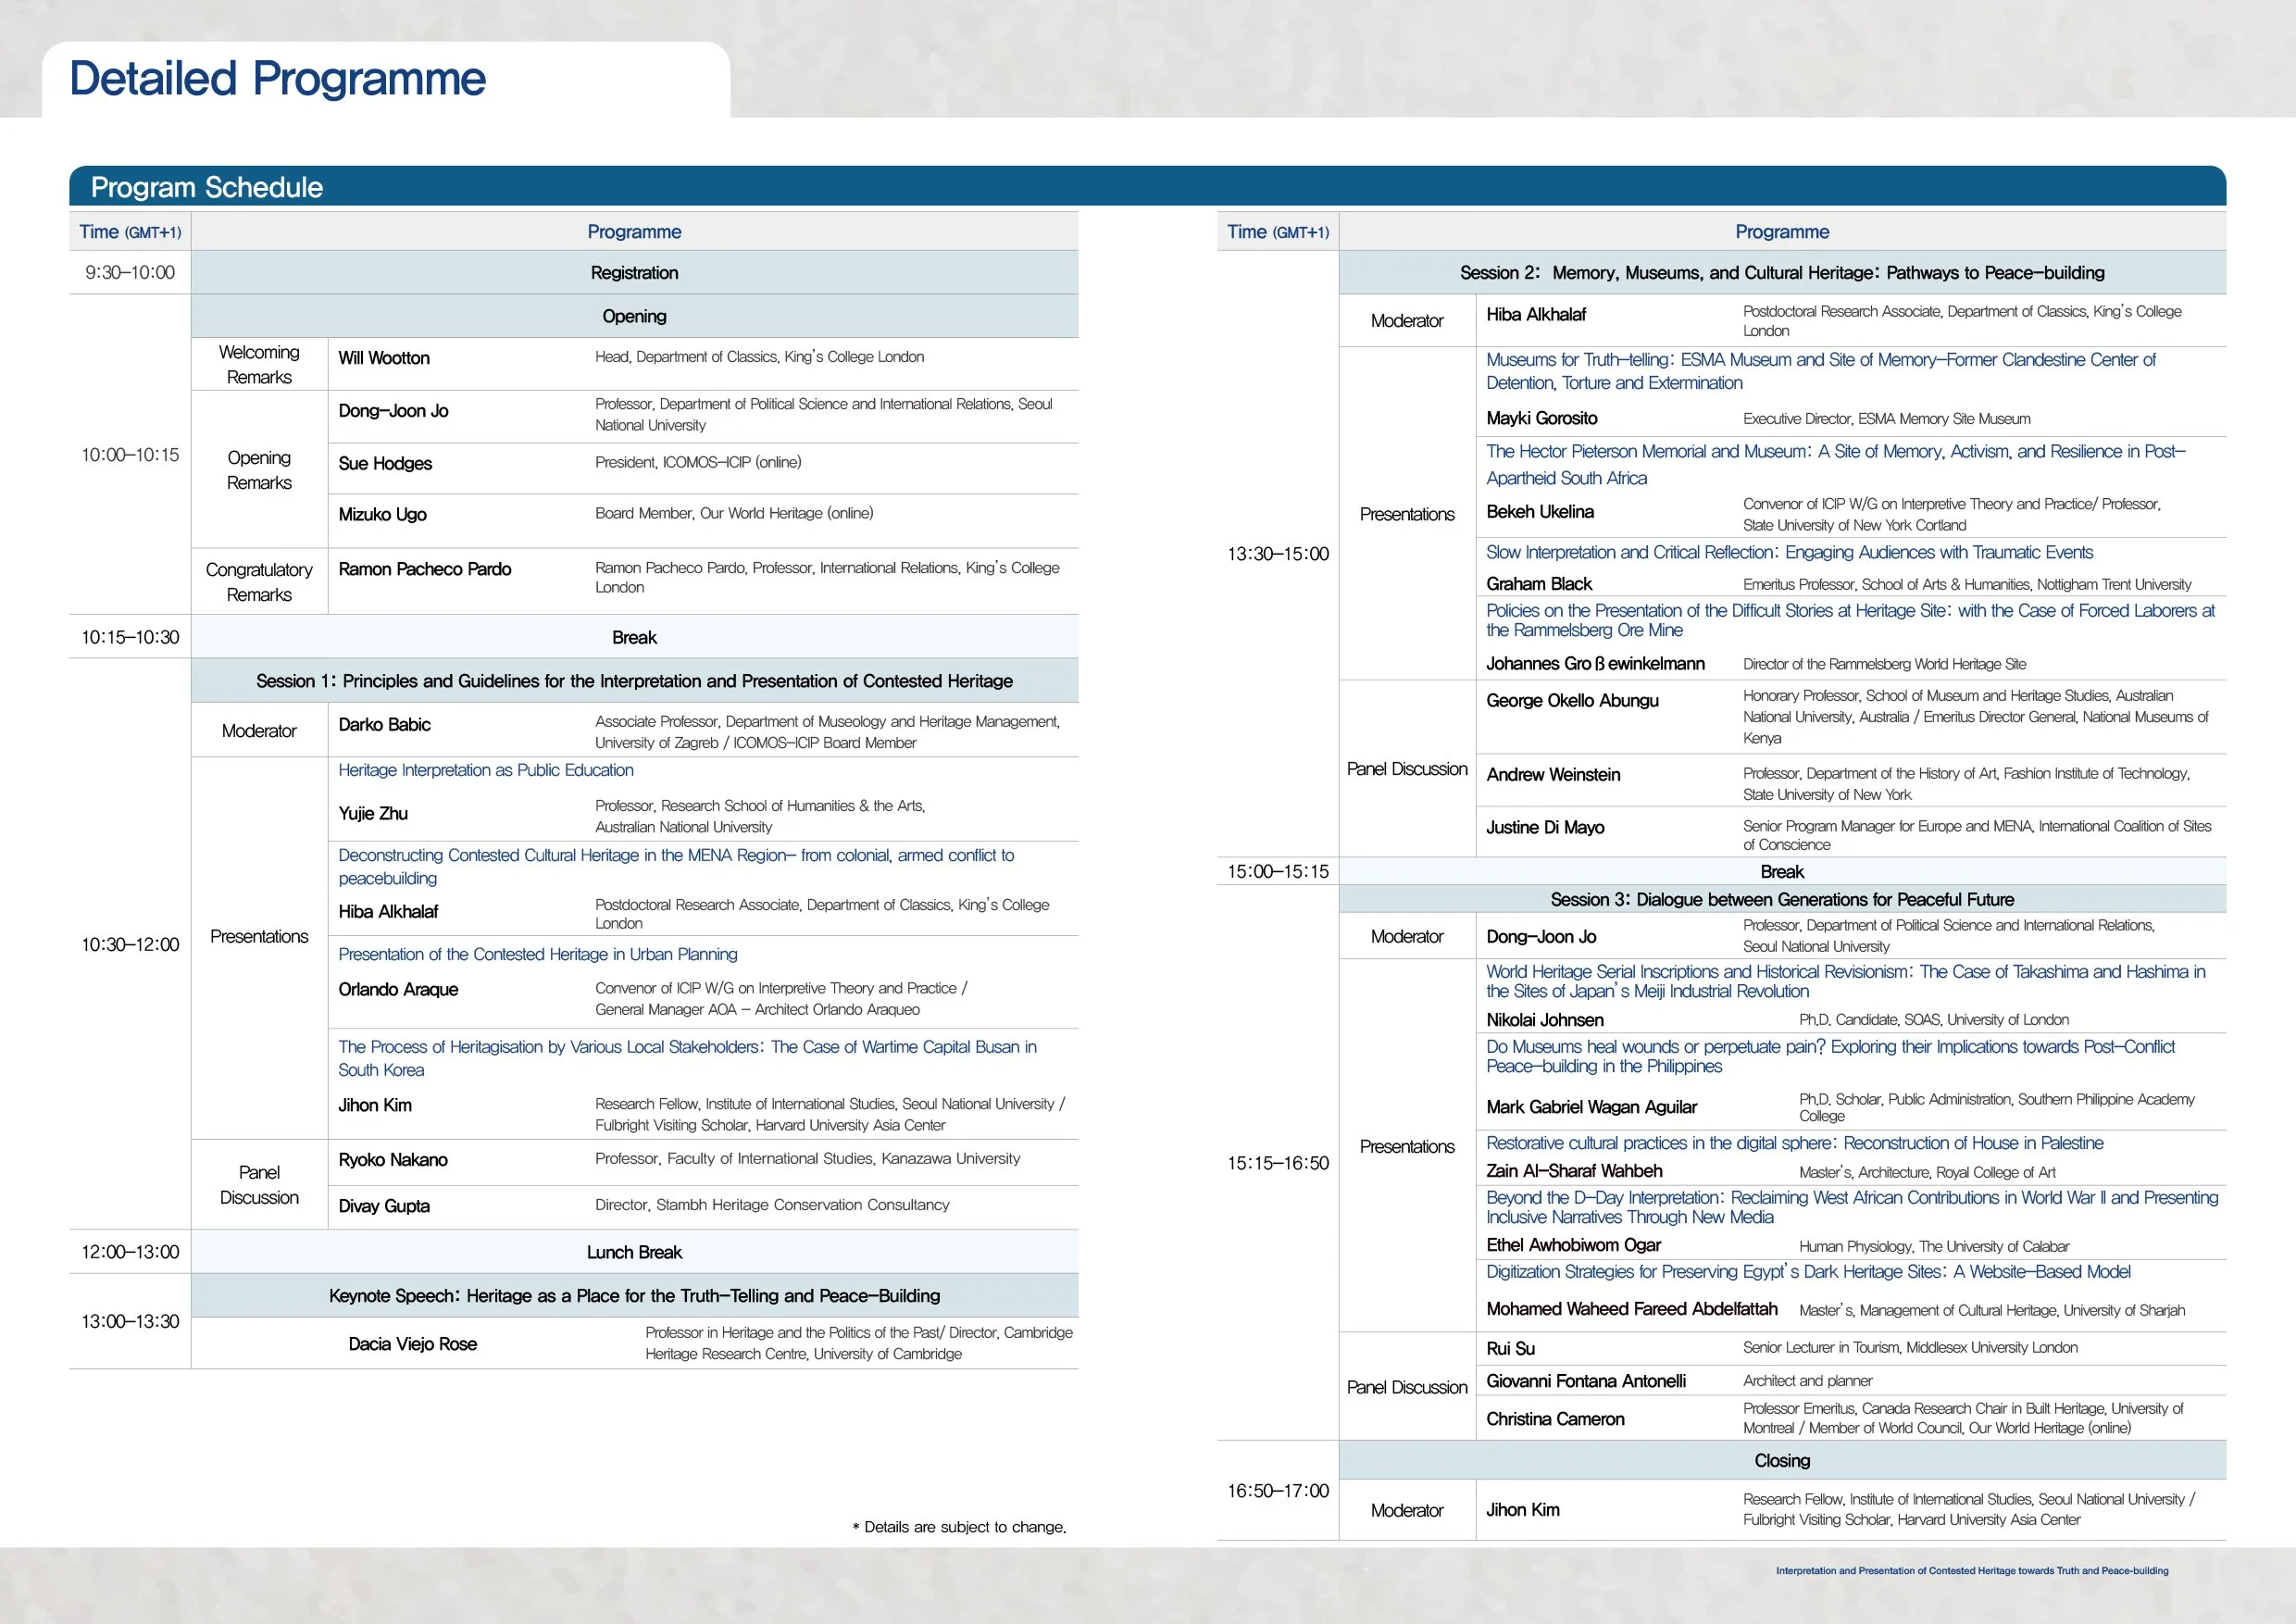Click the 'Slow Interpretation and Critical Reflection' title
Screen dimensions: 2296x1624
pos(1789,553)
